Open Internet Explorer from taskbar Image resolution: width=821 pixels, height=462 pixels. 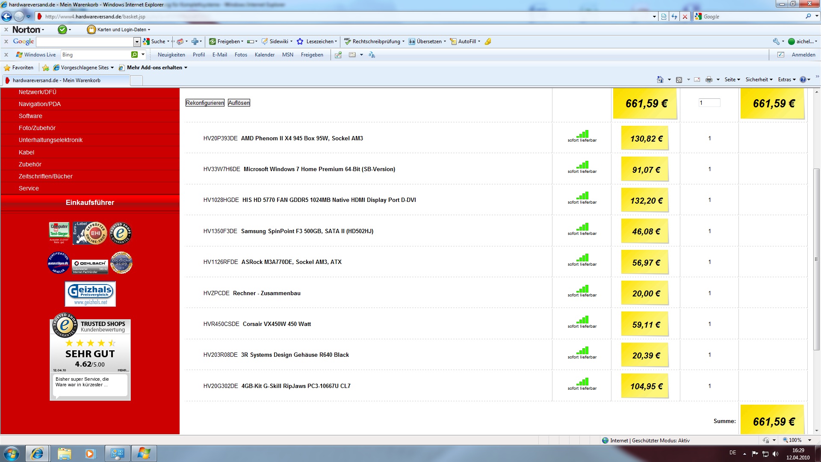point(37,453)
